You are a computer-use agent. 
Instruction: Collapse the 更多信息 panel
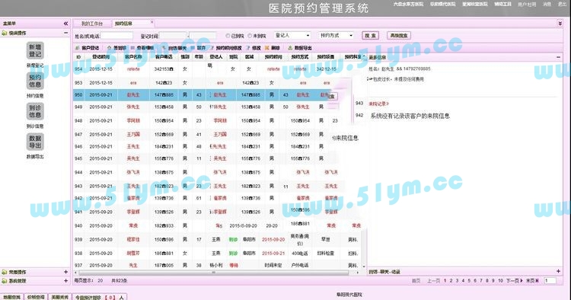tap(559, 57)
